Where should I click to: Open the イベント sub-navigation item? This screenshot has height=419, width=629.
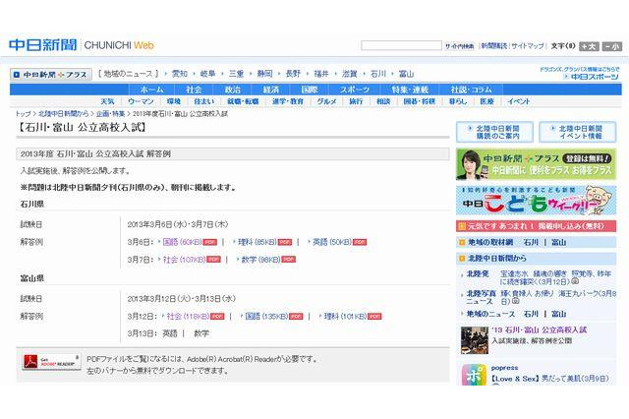coord(518,101)
